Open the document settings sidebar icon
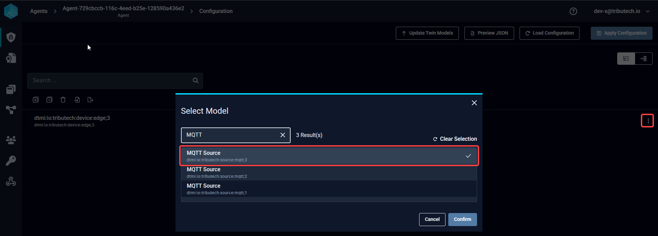 (11, 58)
